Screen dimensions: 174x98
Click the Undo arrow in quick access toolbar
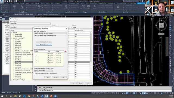(x=18, y=1)
